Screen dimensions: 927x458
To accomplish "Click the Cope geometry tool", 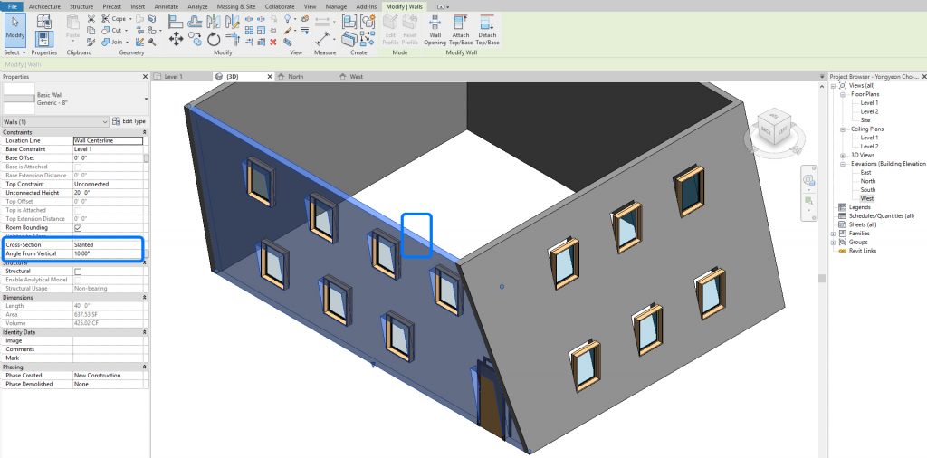I will click(115, 19).
